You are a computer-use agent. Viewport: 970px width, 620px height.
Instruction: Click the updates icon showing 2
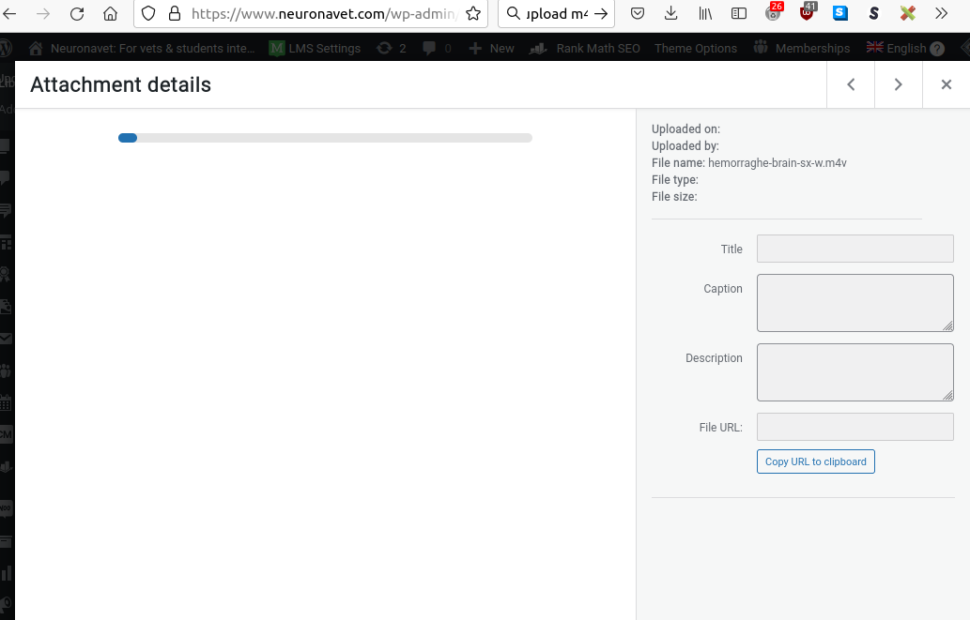tap(391, 48)
